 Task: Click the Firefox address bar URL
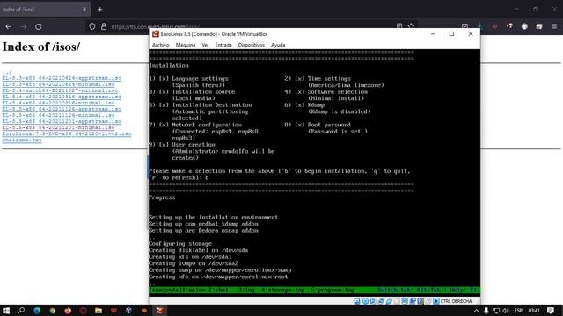pyautogui.click(x=155, y=26)
